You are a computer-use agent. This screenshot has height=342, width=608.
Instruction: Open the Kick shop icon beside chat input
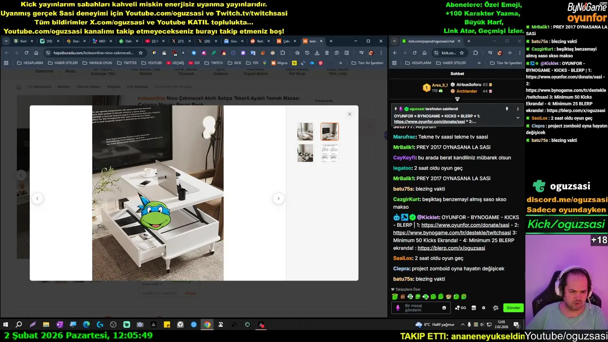click(474, 308)
